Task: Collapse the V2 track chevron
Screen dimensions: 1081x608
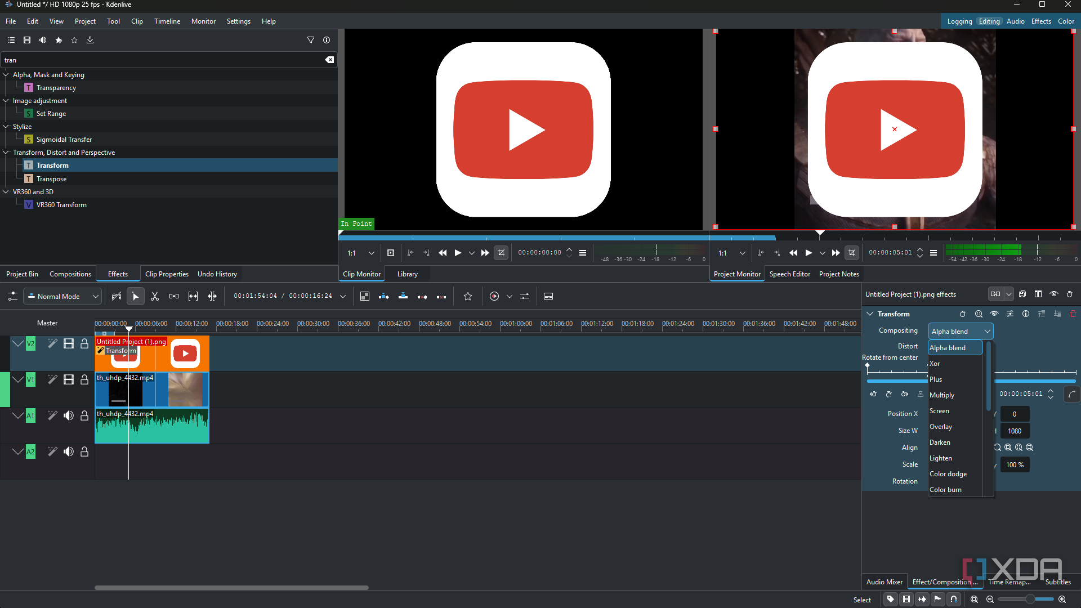Action: click(18, 343)
